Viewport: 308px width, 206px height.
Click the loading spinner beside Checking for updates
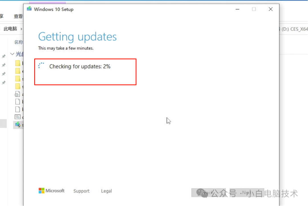pyautogui.click(x=41, y=65)
